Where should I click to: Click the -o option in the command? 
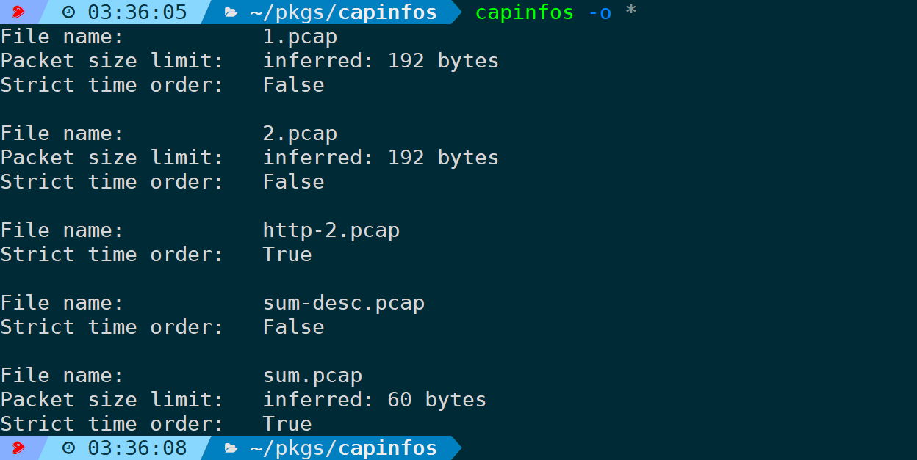600,13
